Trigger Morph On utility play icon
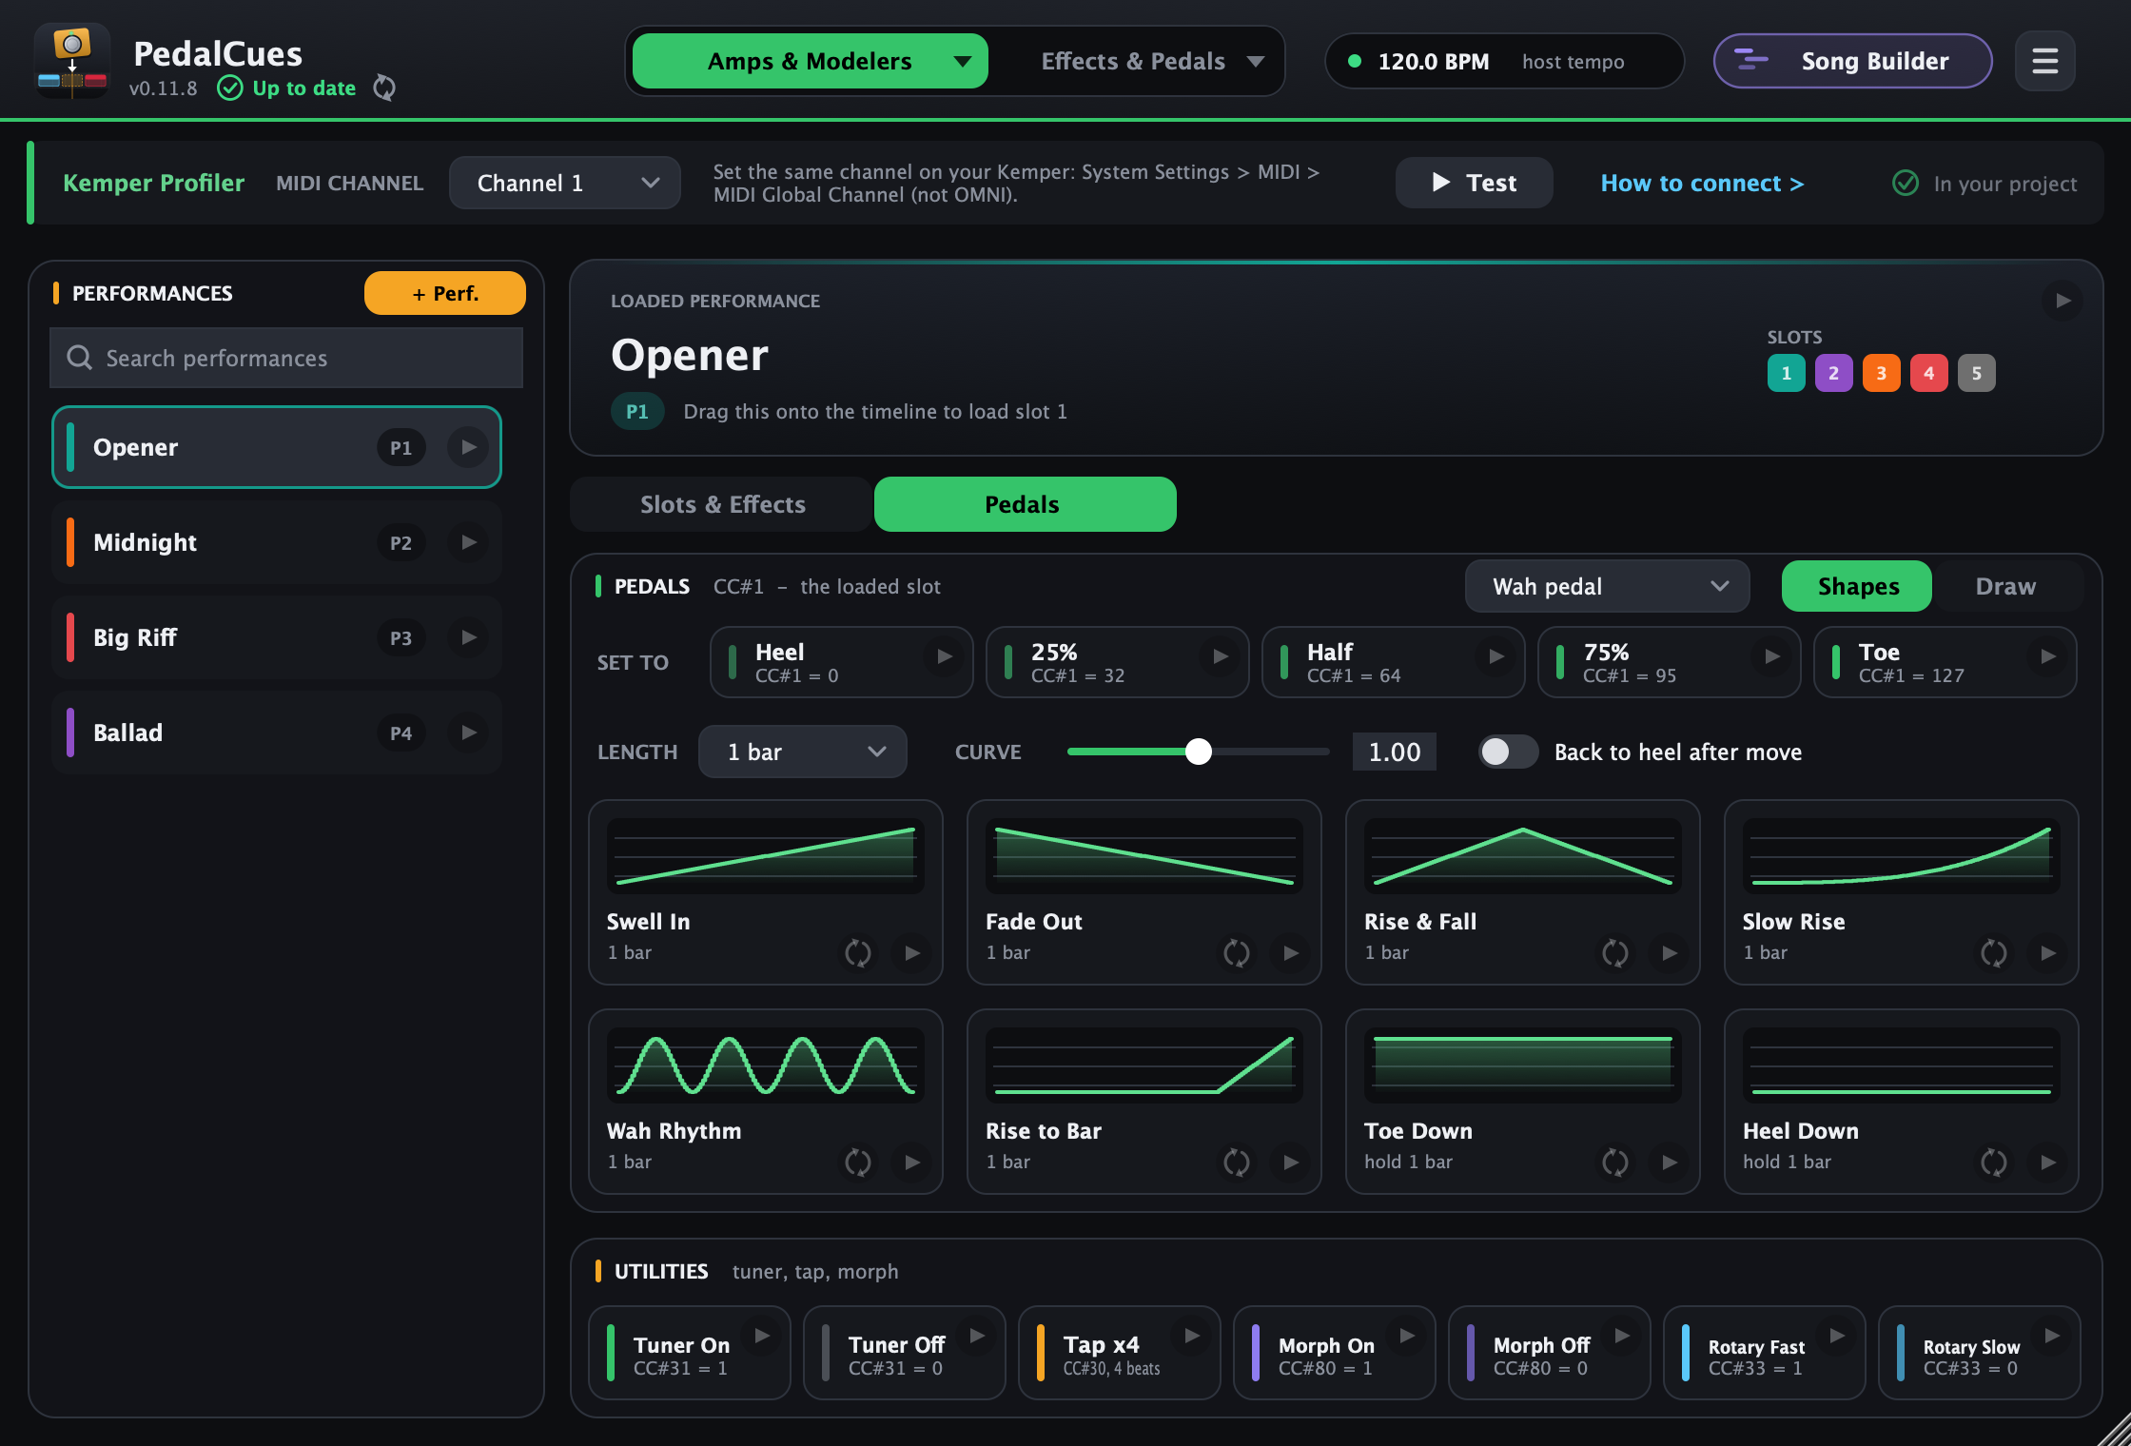2131x1446 pixels. click(x=1407, y=1336)
